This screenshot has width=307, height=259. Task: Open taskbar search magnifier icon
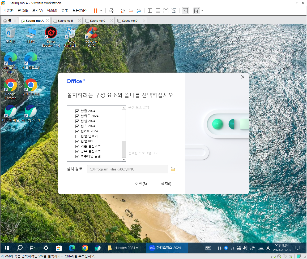point(20,248)
